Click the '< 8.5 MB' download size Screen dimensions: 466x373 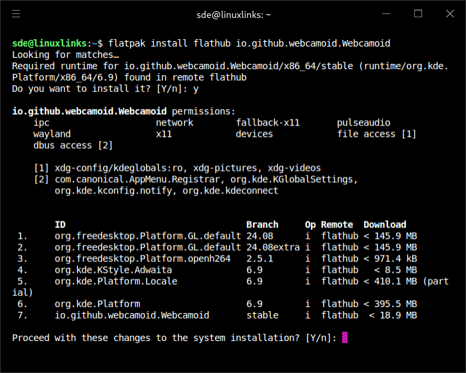point(395,270)
